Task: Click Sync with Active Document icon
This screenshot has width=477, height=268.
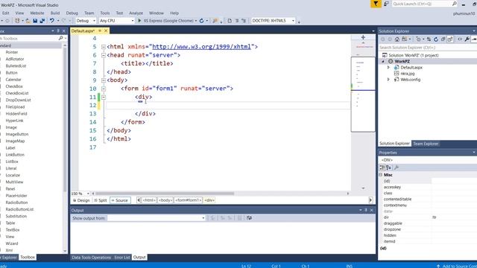Action: tap(429, 39)
